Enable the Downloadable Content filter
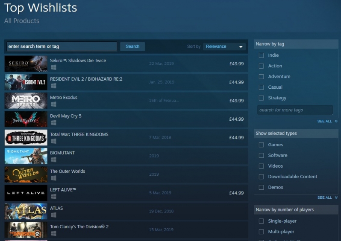Screen dimensions: 341x241 262,177
